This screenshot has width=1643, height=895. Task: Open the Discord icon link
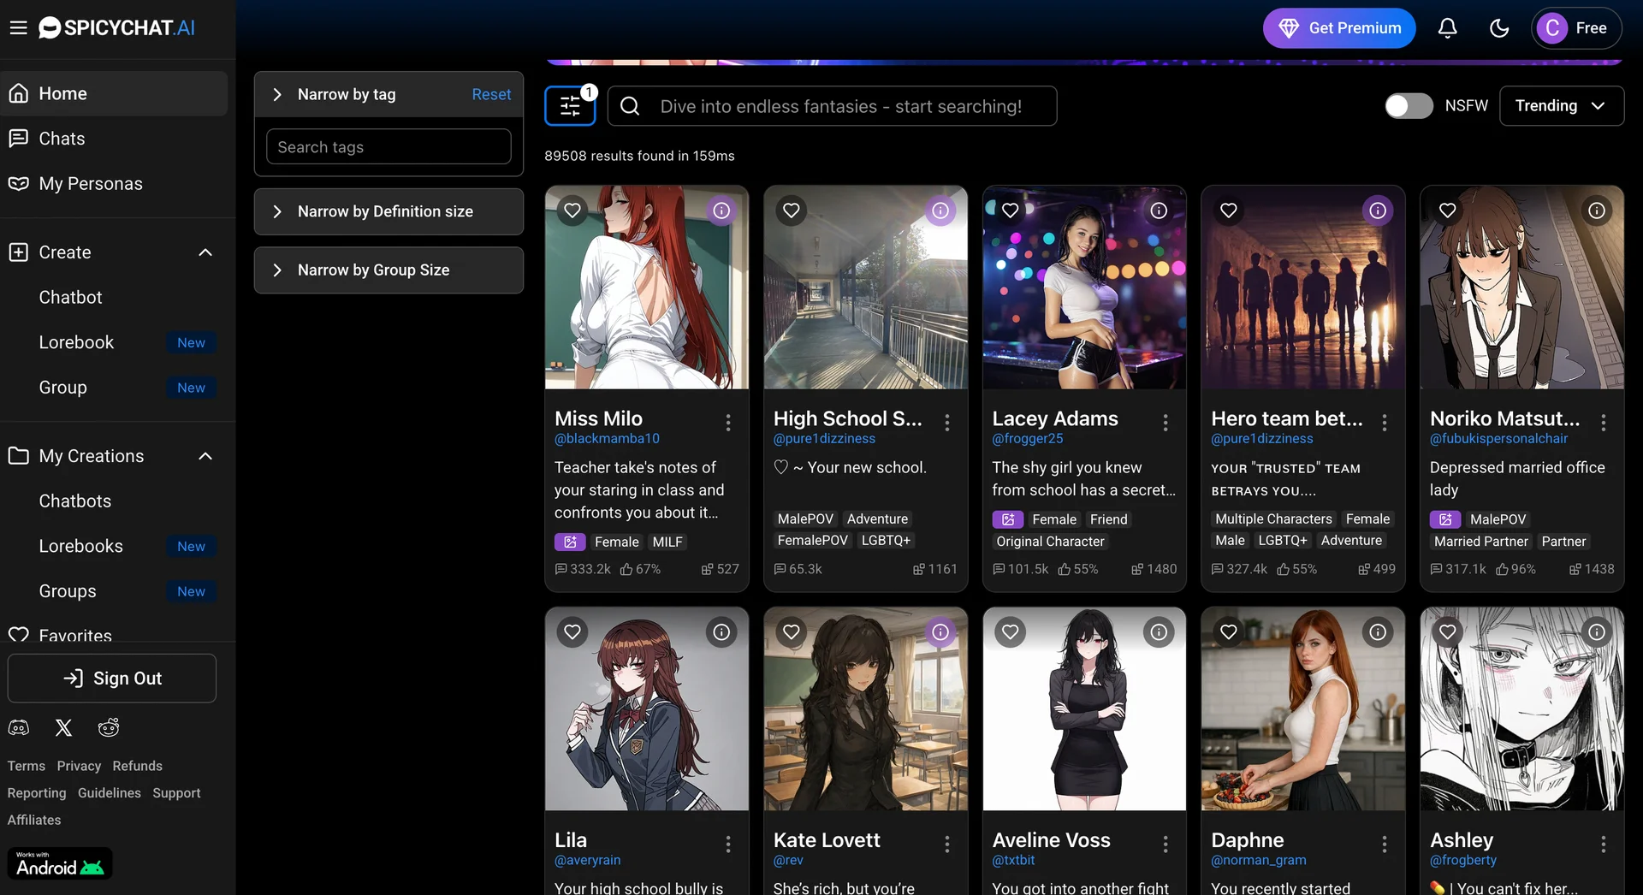(x=19, y=728)
